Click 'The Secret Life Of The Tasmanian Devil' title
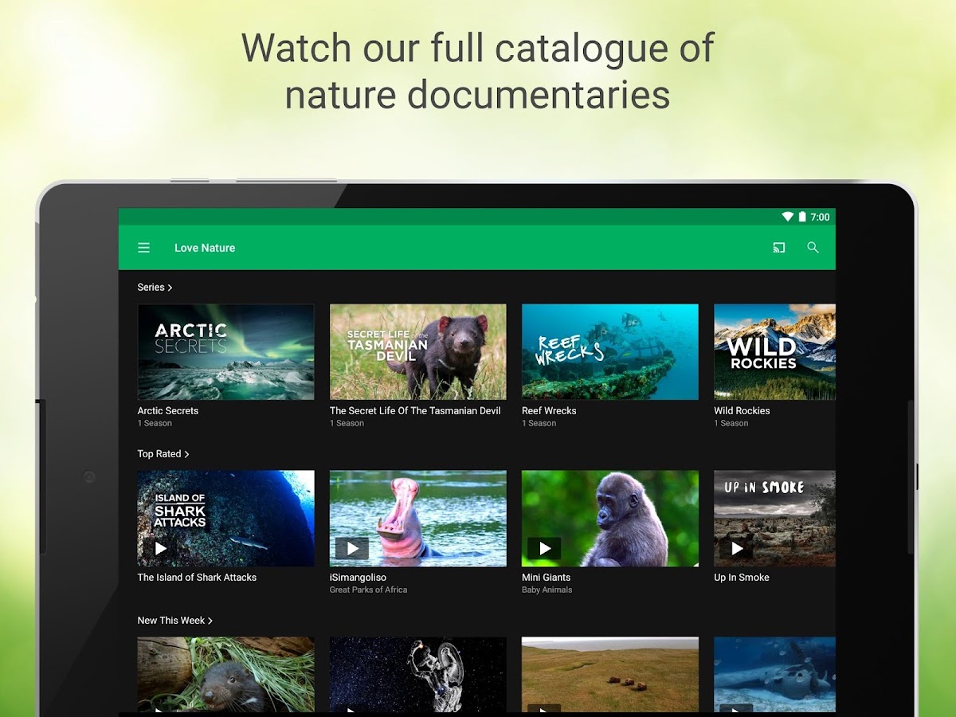The image size is (956, 717). click(x=415, y=411)
